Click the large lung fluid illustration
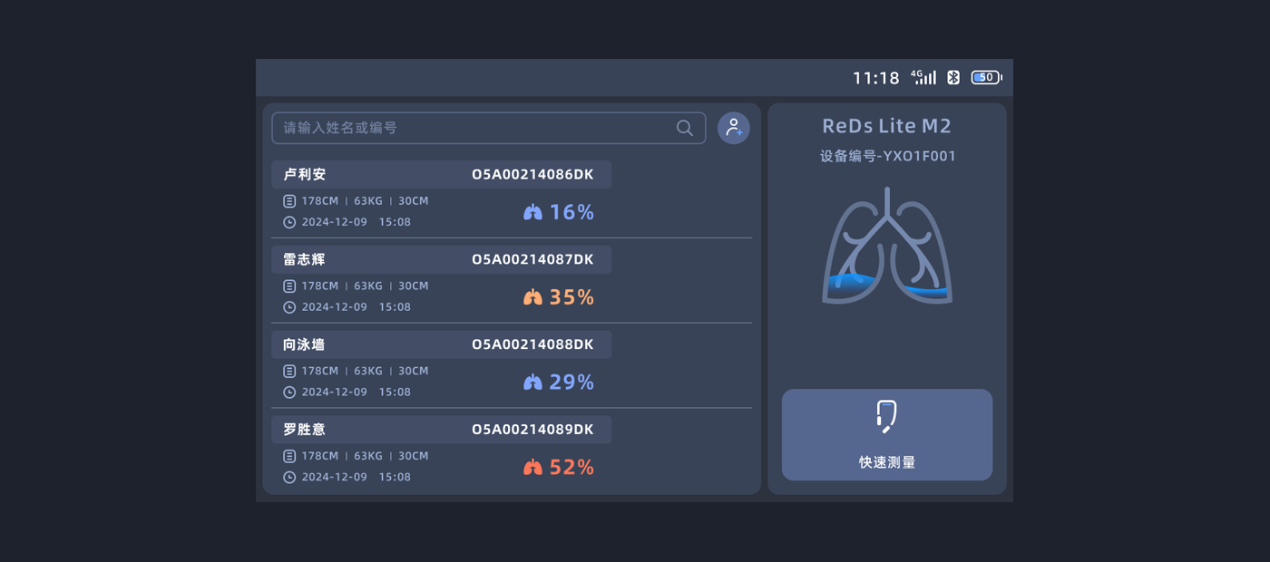This screenshot has height=562, width=1270. (887, 247)
